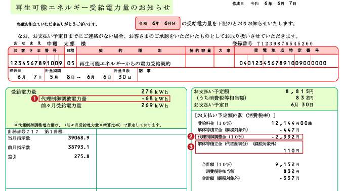Select the previous reading '38793.1'
Viewport: 344px width, 191px height.
79,147
